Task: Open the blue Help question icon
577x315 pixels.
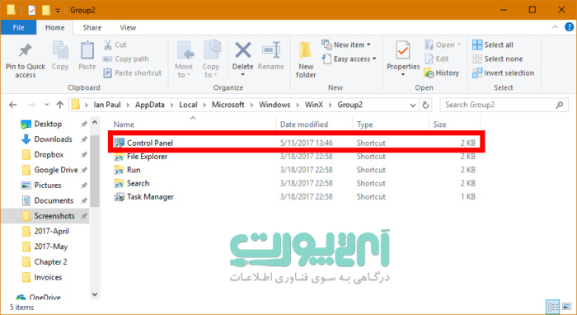Action: point(569,27)
